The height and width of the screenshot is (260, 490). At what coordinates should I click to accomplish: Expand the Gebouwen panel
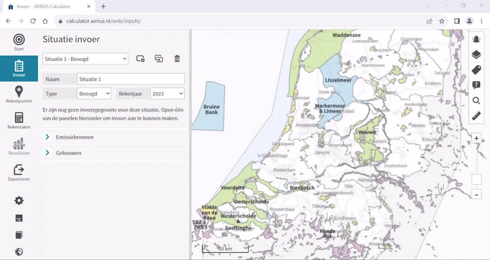tap(69, 153)
